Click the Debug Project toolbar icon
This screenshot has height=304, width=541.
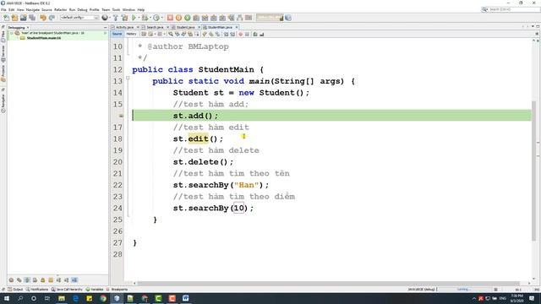click(x=145, y=18)
